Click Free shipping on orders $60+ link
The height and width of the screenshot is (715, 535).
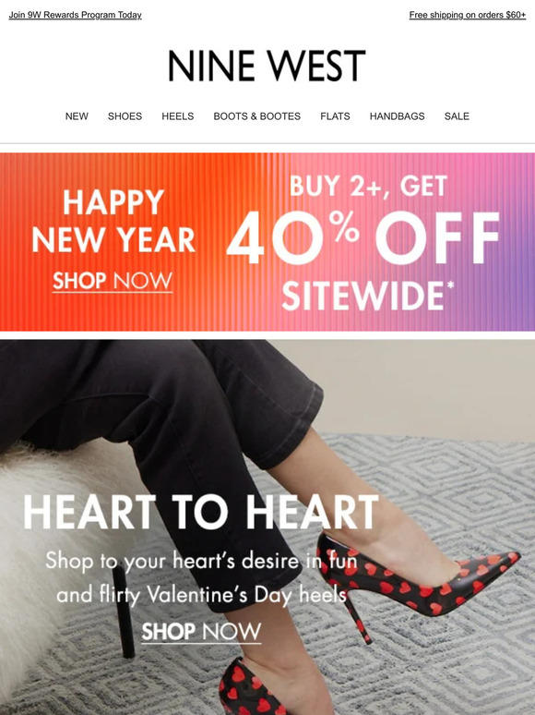point(468,15)
